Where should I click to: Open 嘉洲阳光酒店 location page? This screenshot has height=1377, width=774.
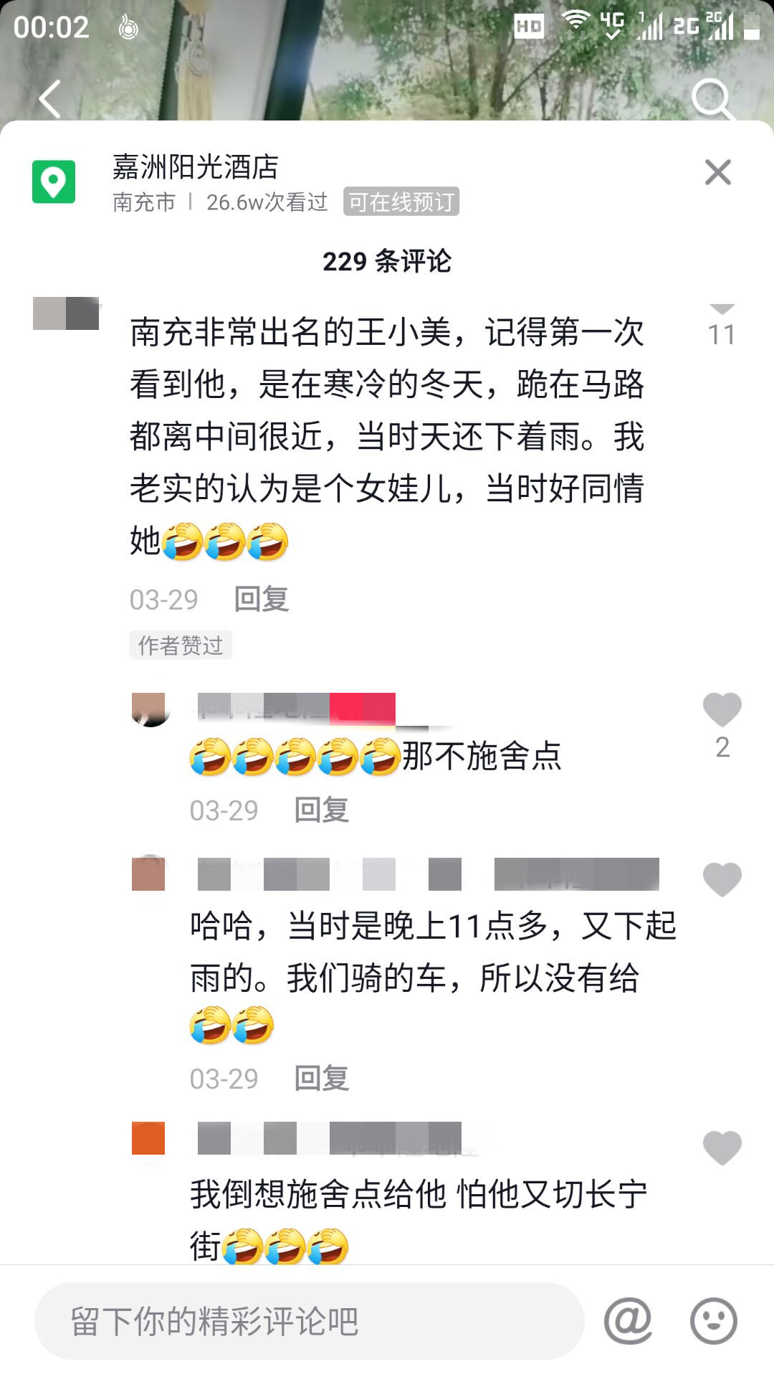click(195, 167)
